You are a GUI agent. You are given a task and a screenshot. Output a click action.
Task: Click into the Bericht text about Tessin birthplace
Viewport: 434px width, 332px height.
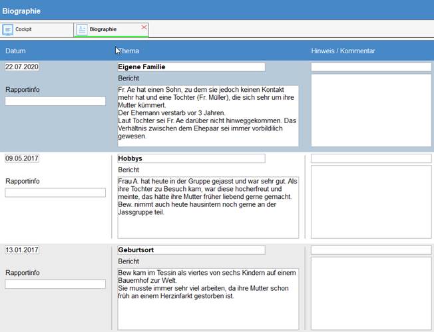[208, 297]
